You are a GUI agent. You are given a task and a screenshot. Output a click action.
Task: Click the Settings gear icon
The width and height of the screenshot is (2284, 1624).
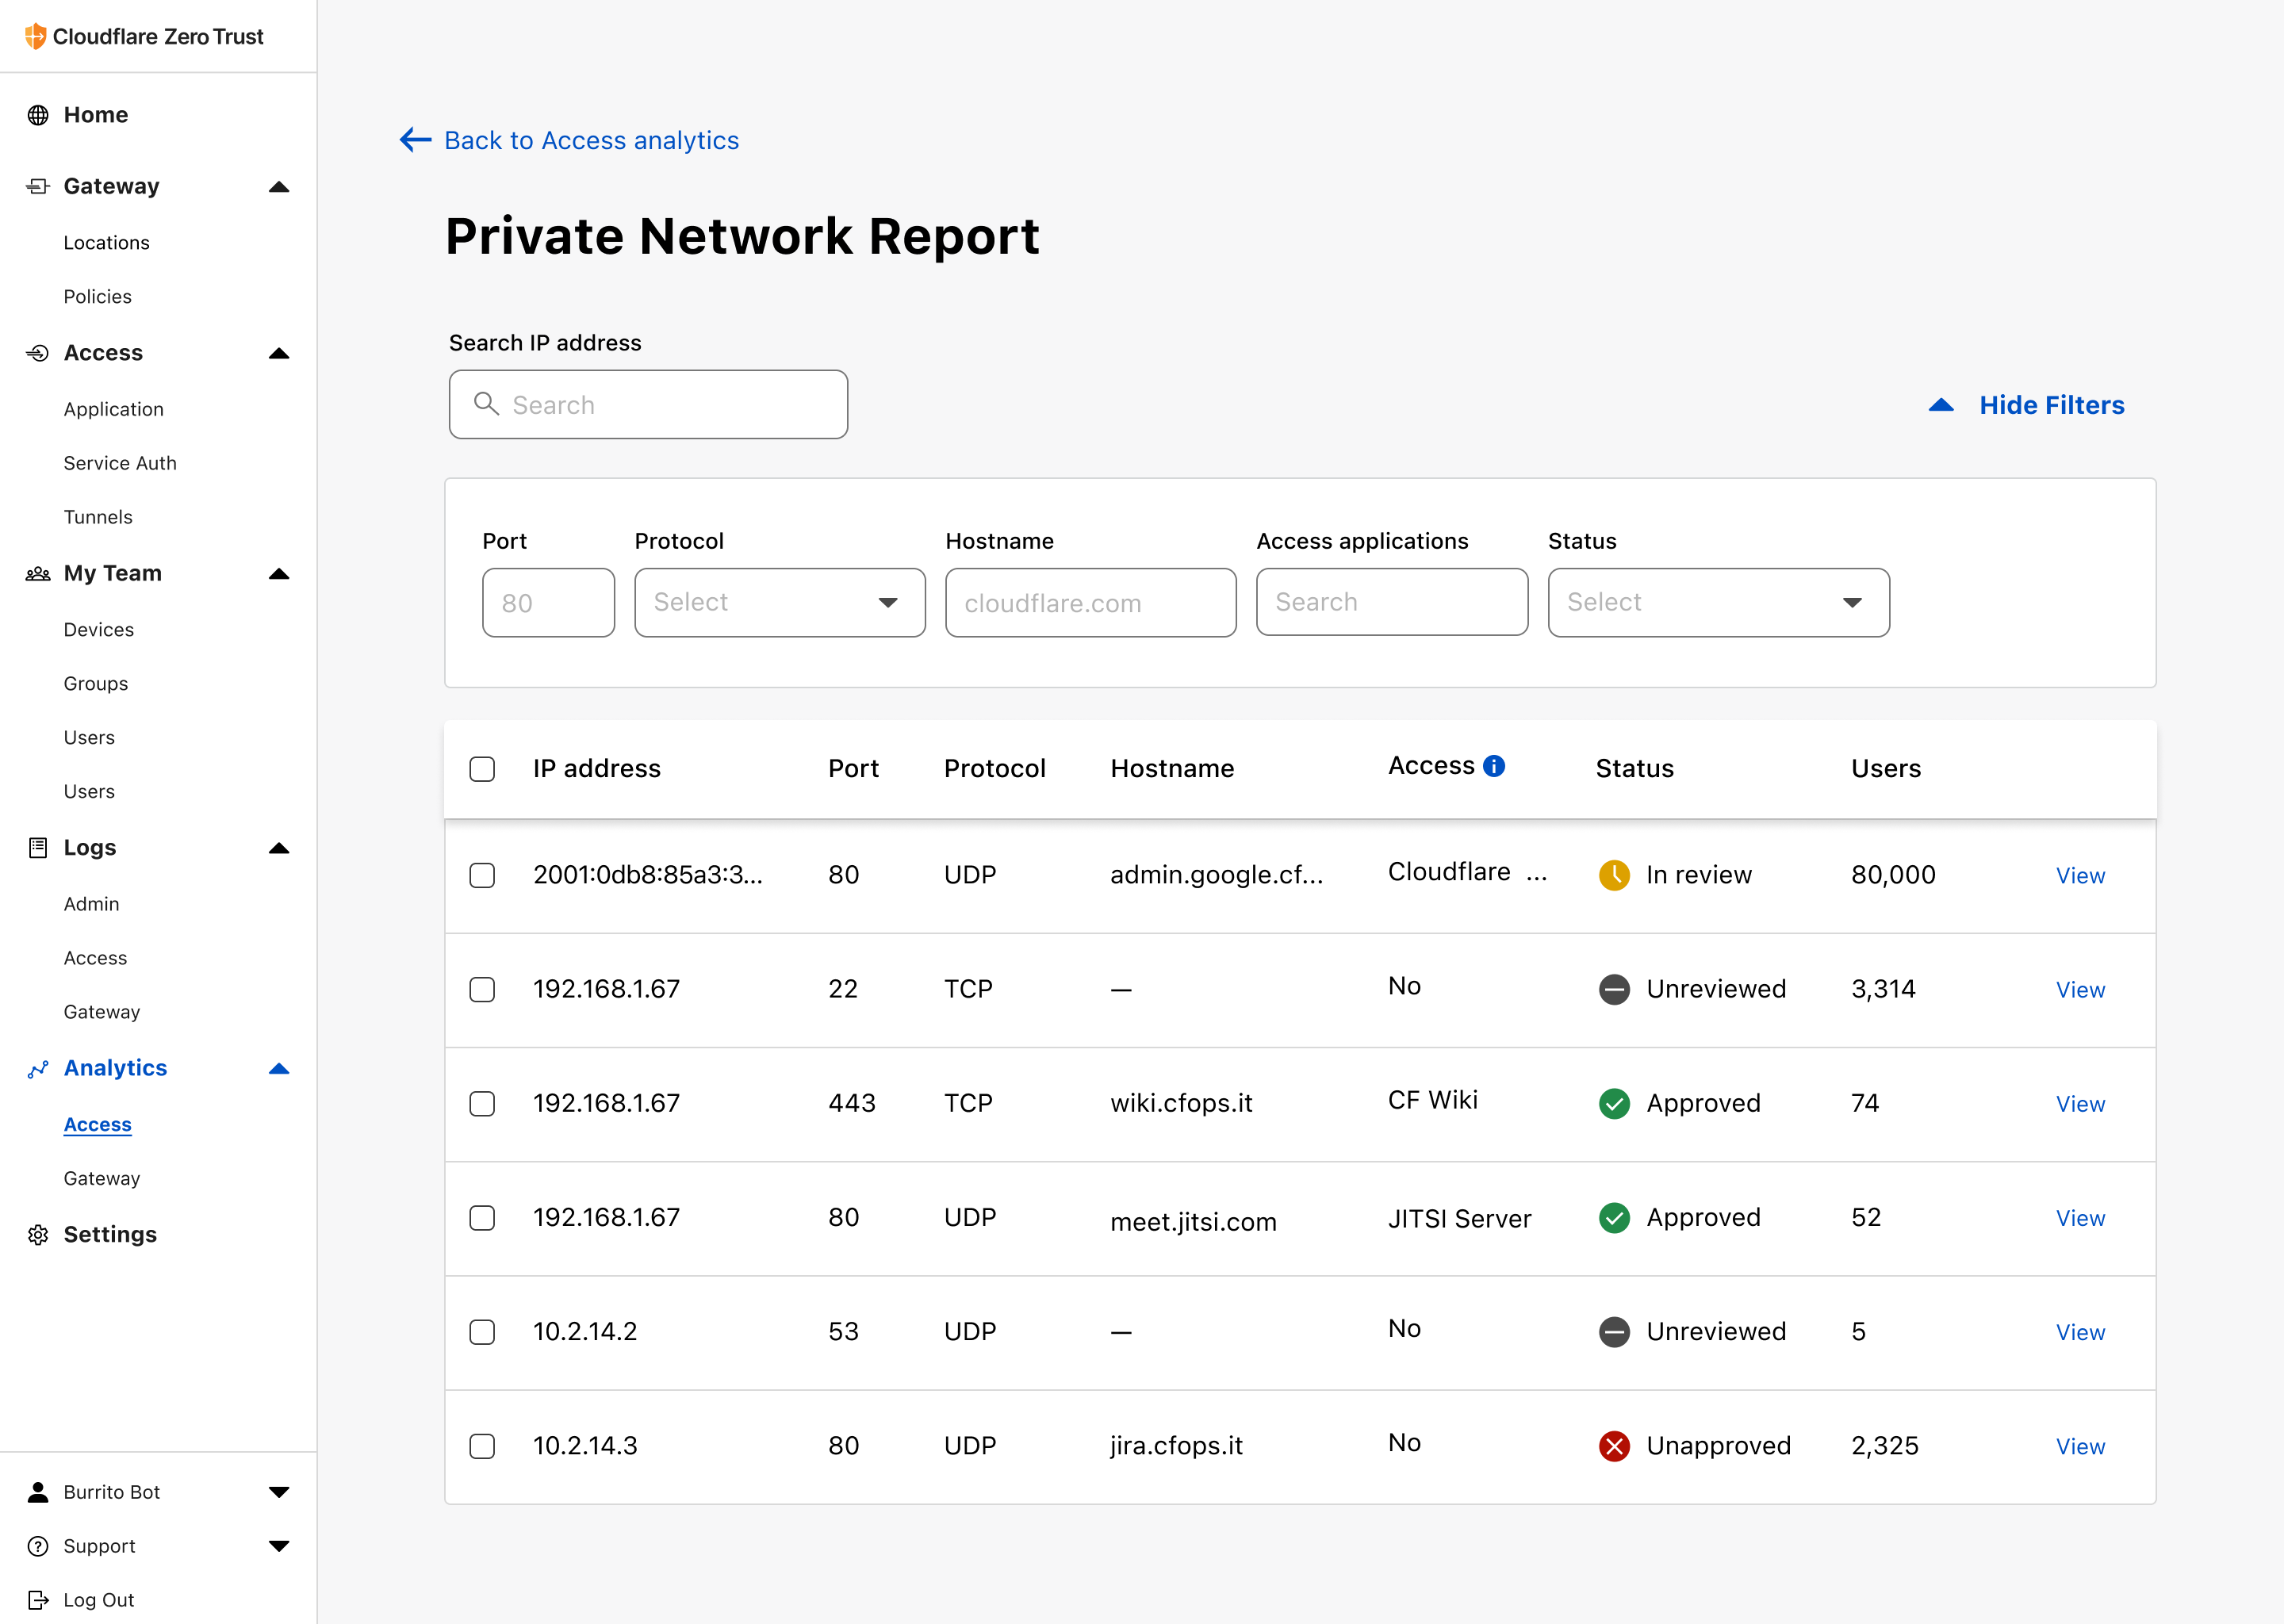[x=38, y=1234]
